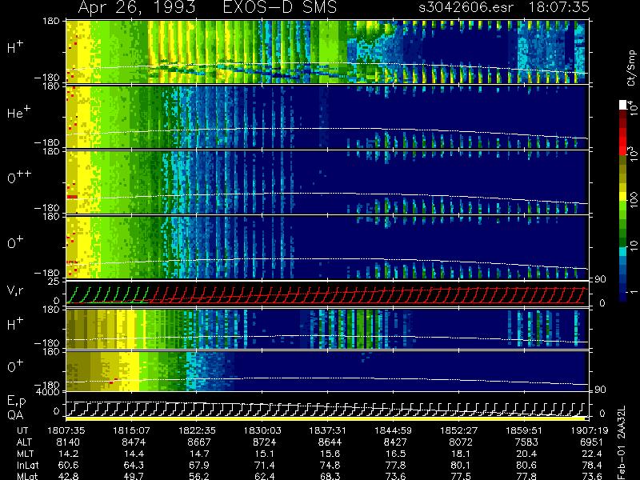640x480 pixels.
Task: Click the UT value "1830:03"
Action: click(262, 430)
